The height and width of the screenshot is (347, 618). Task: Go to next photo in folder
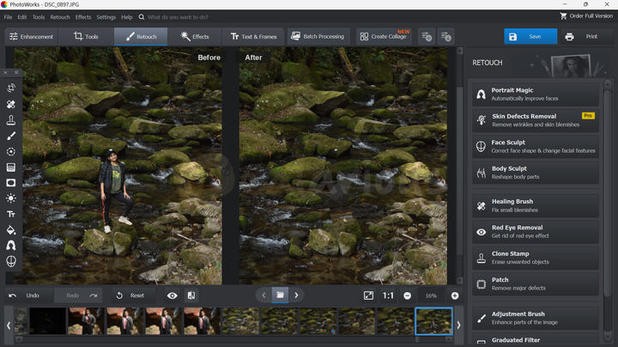[x=296, y=295]
